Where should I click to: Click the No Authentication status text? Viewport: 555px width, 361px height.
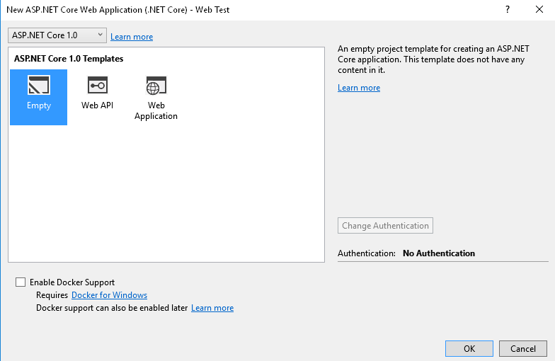point(439,253)
